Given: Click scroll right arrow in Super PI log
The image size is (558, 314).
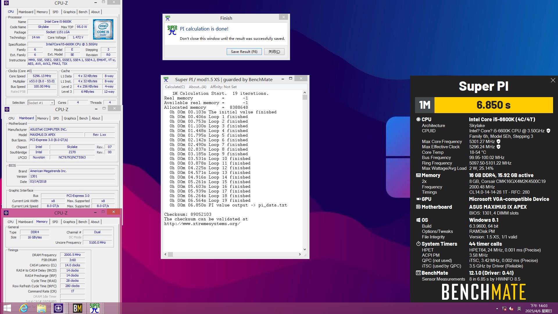Looking at the screenshot, I should pyautogui.click(x=300, y=254).
